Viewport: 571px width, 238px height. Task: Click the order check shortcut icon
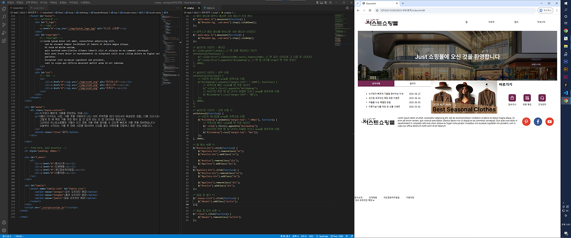pos(527,98)
